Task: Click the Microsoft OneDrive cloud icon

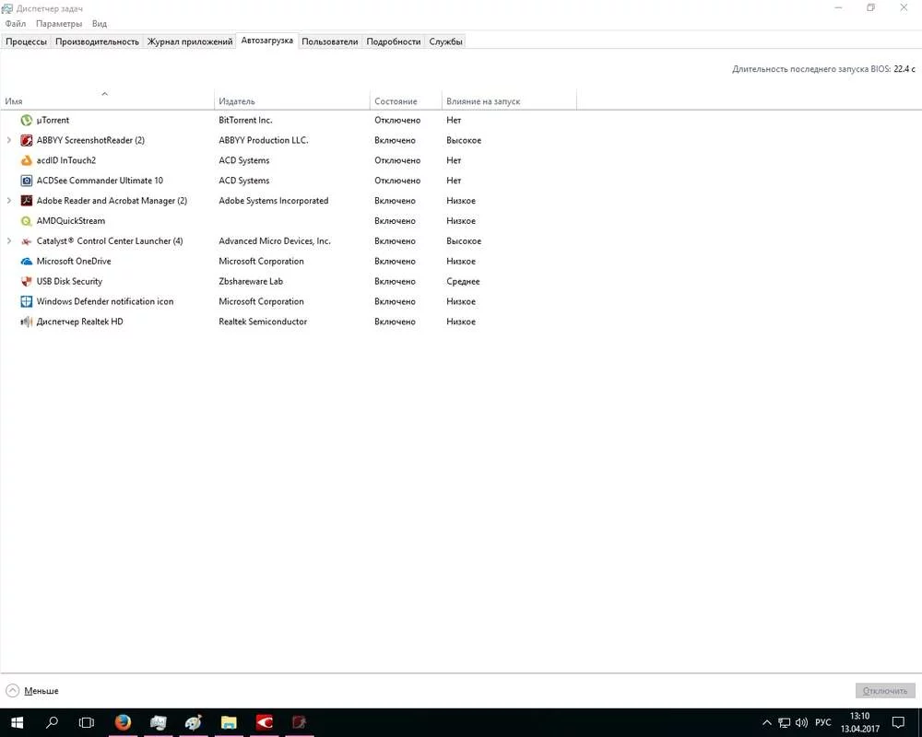Action: [x=26, y=262]
